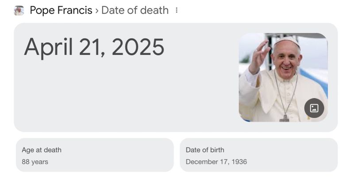Click the breadcrumb chevron separator

tap(96, 11)
